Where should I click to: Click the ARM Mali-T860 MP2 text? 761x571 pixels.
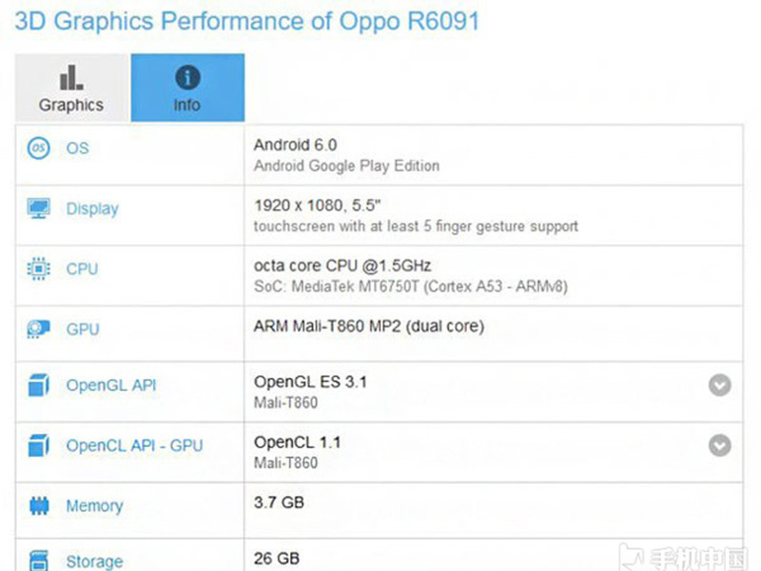click(368, 326)
